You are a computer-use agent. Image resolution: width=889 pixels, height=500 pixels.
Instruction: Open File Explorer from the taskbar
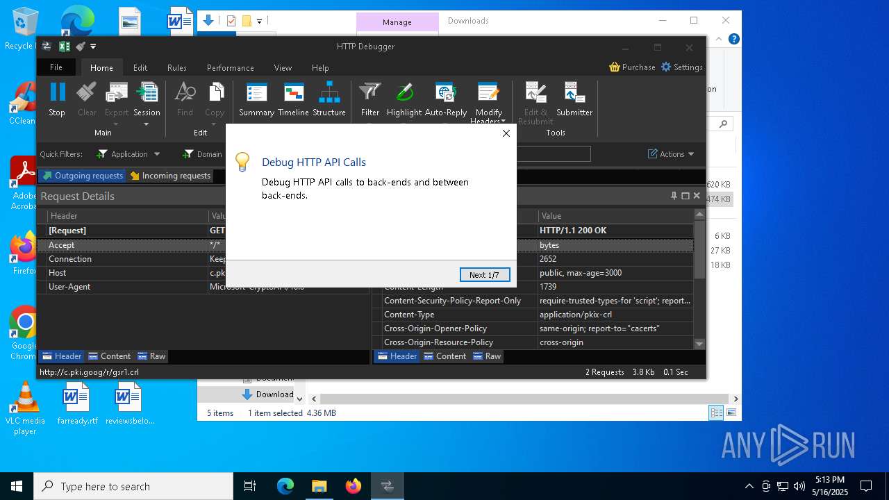[x=319, y=486]
